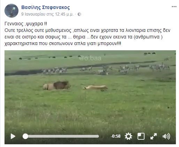
Task: Click the post text starting with Γενναιος
Action: pos(26,24)
